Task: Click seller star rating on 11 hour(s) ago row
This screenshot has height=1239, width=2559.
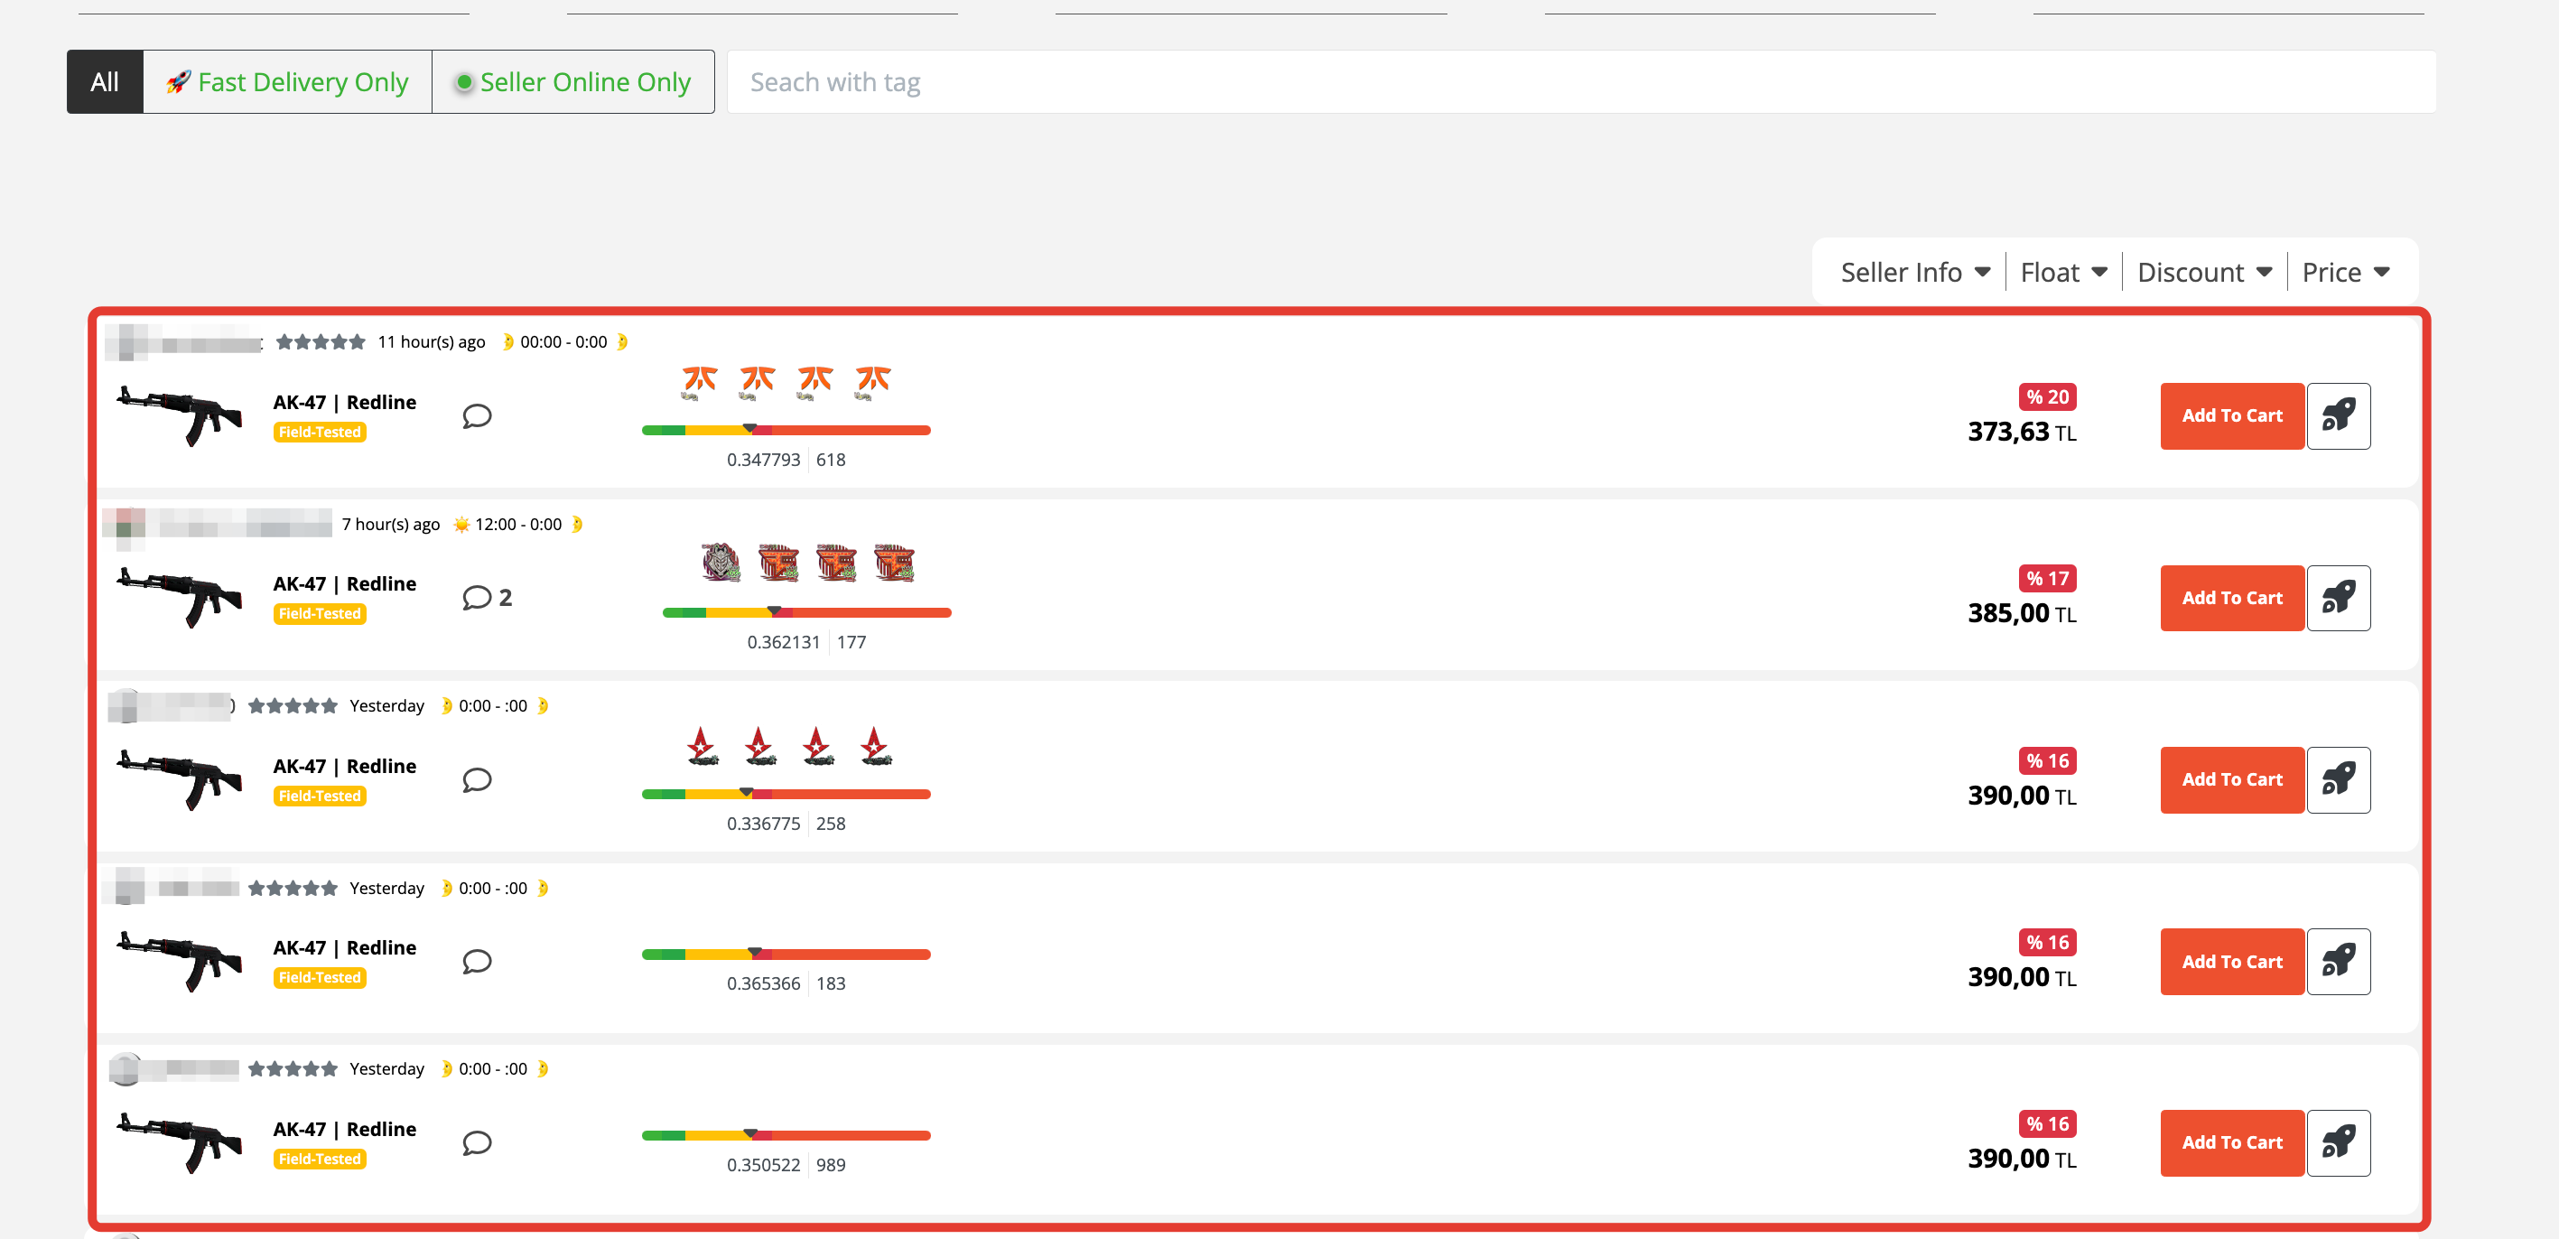Action: point(320,341)
